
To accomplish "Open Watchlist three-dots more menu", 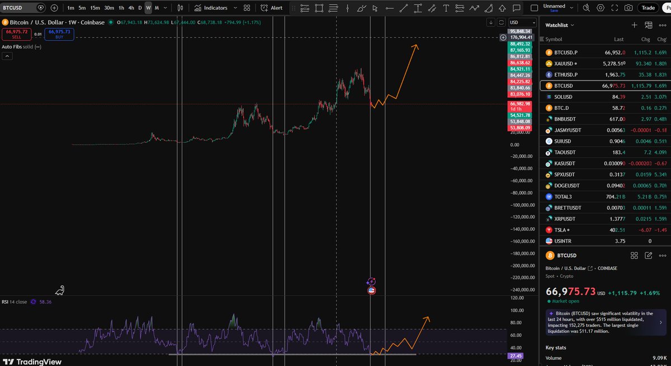I will 662,25.
